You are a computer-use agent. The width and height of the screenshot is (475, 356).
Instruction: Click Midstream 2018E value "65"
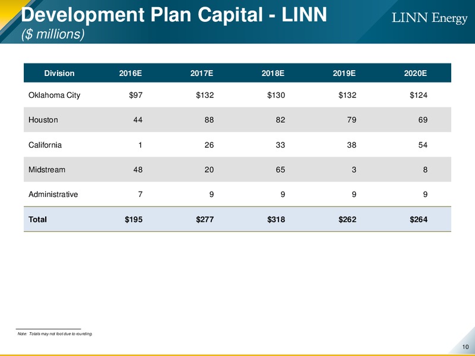click(x=280, y=170)
